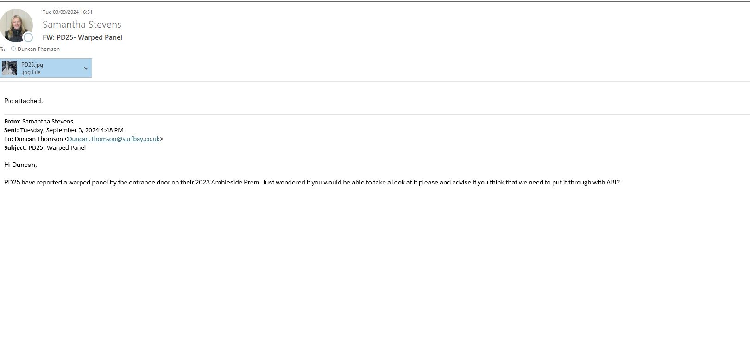
Task: Click the received date Tue 03/09/2024 16:51
Action: (68, 12)
